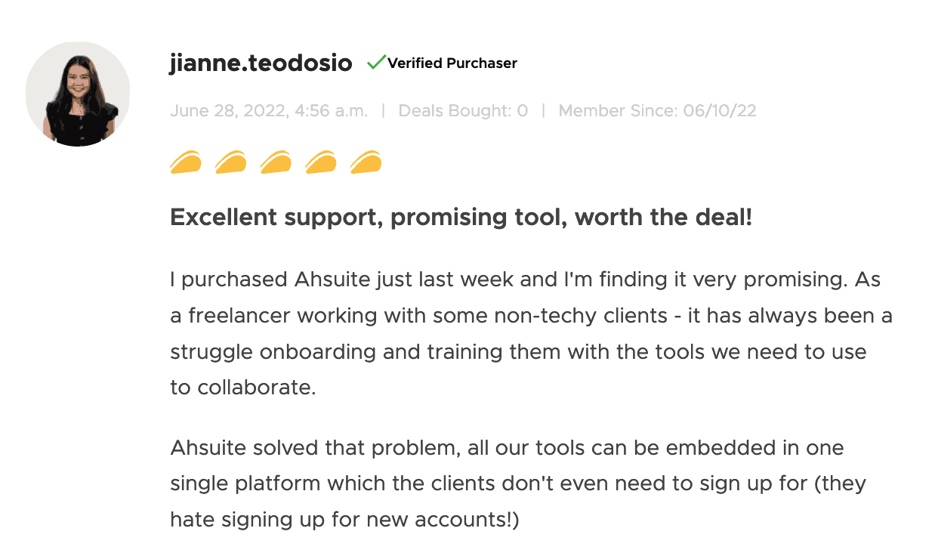
Task: Click the line starting "single platform which"
Action: [518, 483]
